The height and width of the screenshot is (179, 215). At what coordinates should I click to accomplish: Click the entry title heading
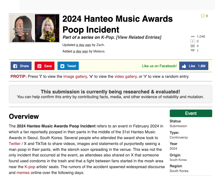[x=118, y=24]
